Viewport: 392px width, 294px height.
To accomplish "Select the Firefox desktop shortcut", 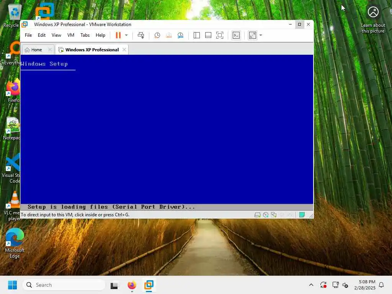I will tap(13, 90).
